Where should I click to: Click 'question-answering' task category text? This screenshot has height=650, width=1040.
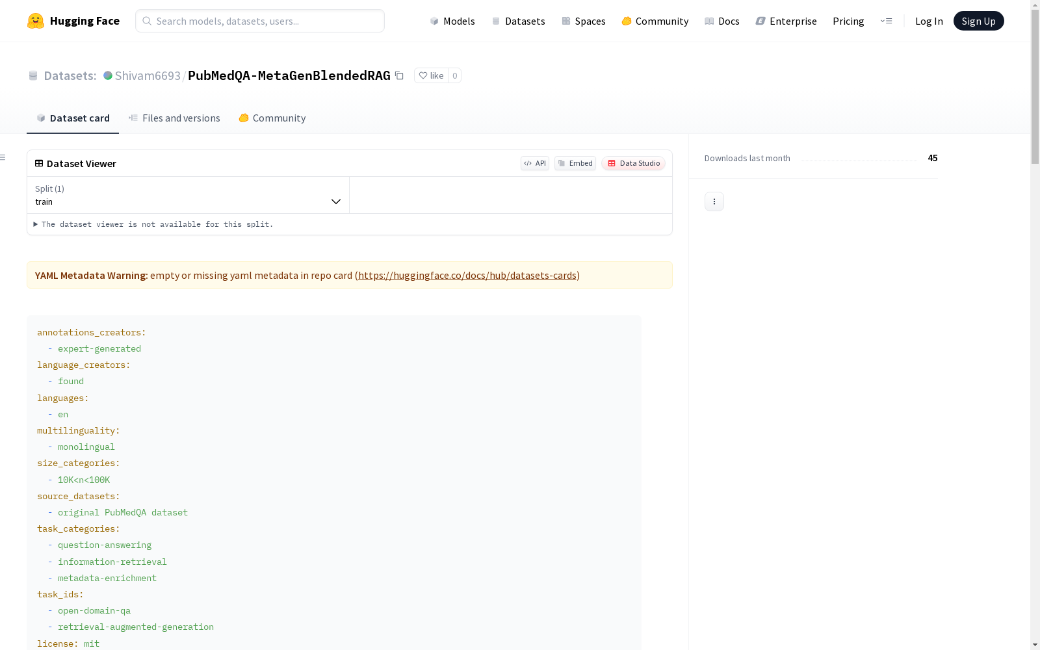coord(105,545)
